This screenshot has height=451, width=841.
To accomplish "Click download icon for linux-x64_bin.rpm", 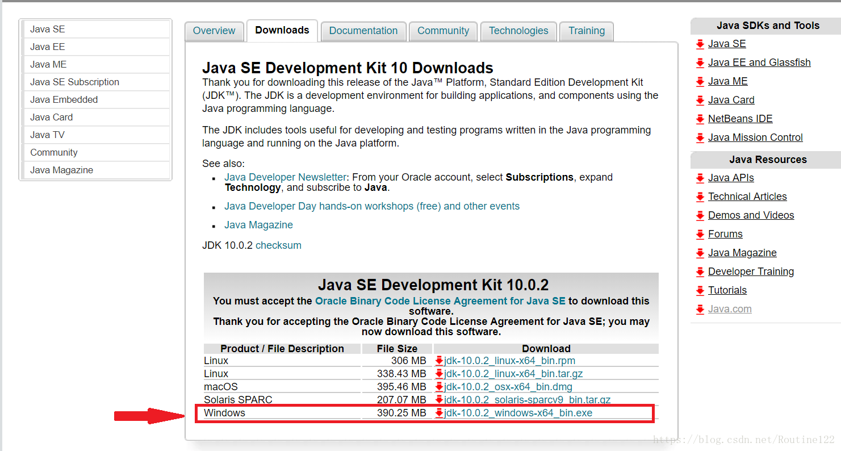I will pyautogui.click(x=439, y=361).
